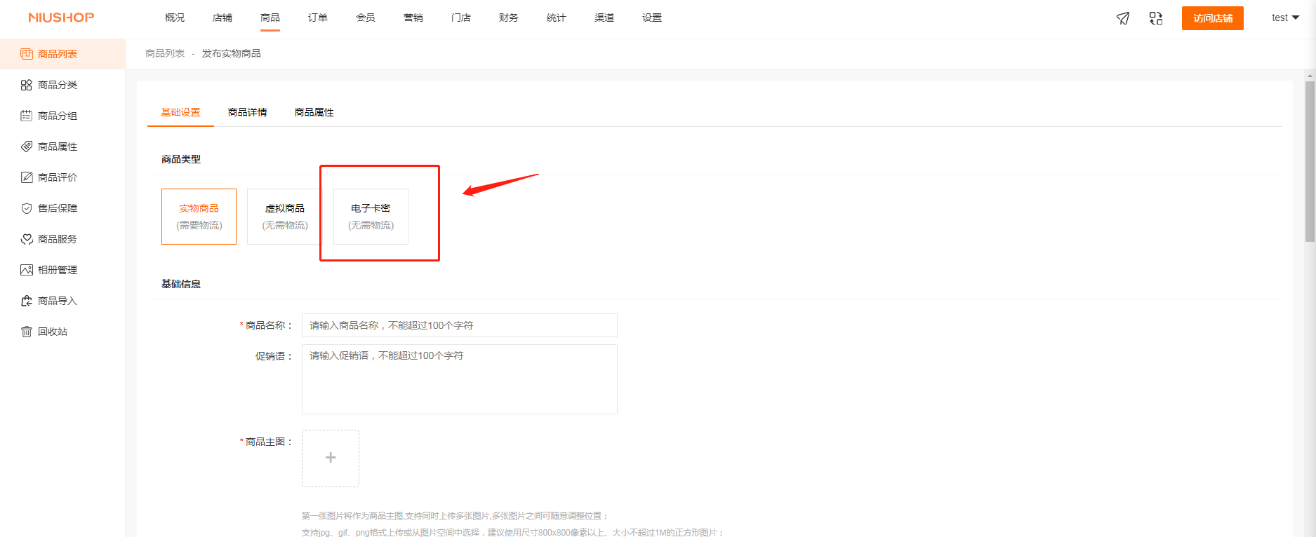
Task: Click 商品列表 breadcrumb link
Action: click(165, 53)
